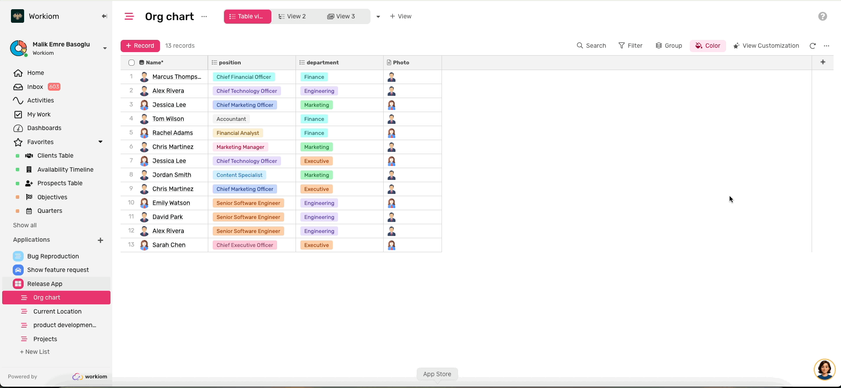Click the + Record button
This screenshot has height=388, width=841.
click(x=140, y=46)
